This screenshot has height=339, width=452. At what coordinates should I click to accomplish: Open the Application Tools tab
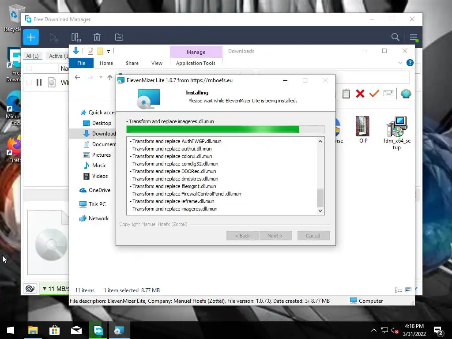pos(196,63)
